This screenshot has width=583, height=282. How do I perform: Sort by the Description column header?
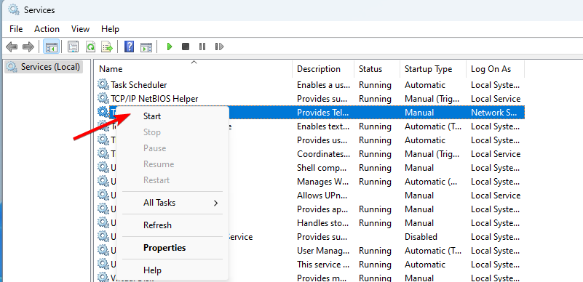tap(319, 69)
